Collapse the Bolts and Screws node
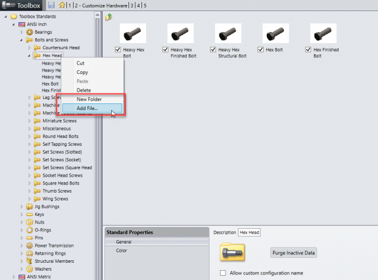Image resolution: width=378 pixels, height=280 pixels. [x=22, y=40]
